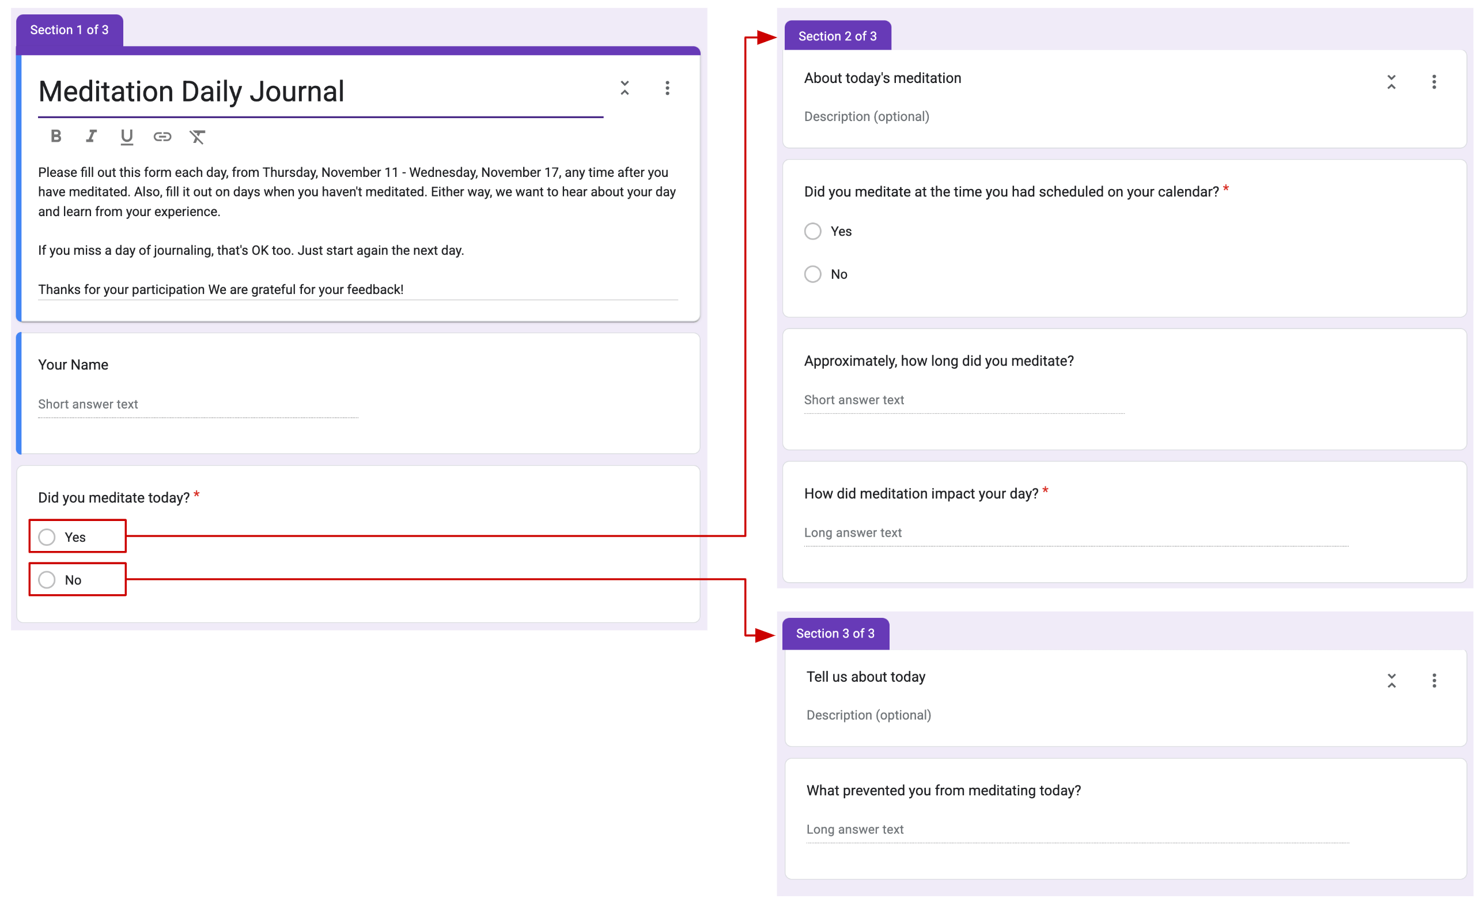Apply bold formatting in the description toolbar

[x=55, y=136]
